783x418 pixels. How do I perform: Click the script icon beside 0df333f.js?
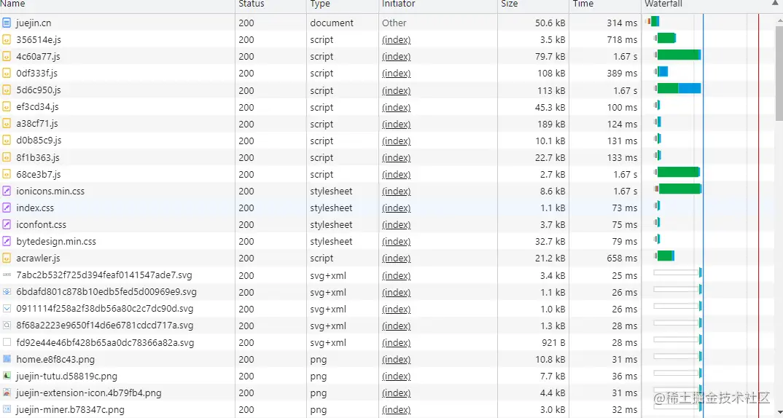7,74
